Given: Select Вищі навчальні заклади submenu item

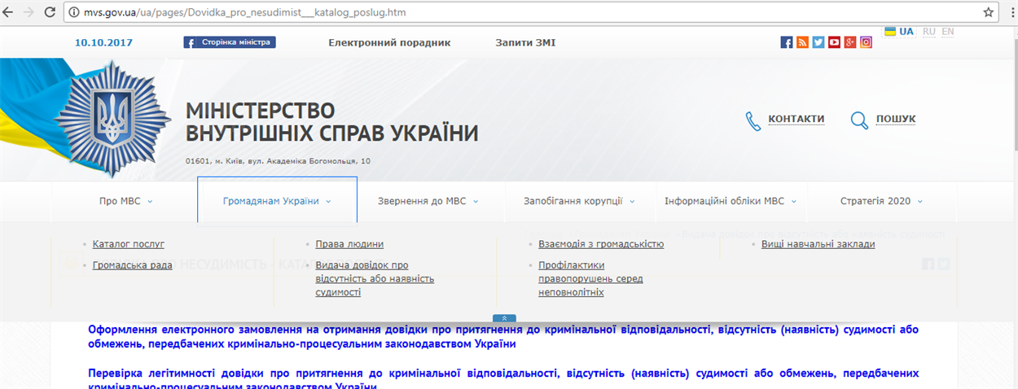Looking at the screenshot, I should click(818, 244).
